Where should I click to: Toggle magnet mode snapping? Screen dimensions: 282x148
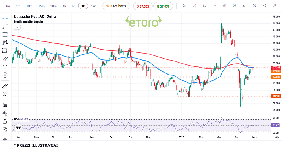click(x=5, y=105)
